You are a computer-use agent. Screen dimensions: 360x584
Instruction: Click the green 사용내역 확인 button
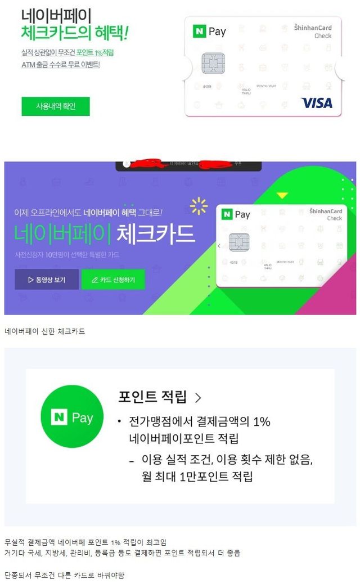point(56,106)
